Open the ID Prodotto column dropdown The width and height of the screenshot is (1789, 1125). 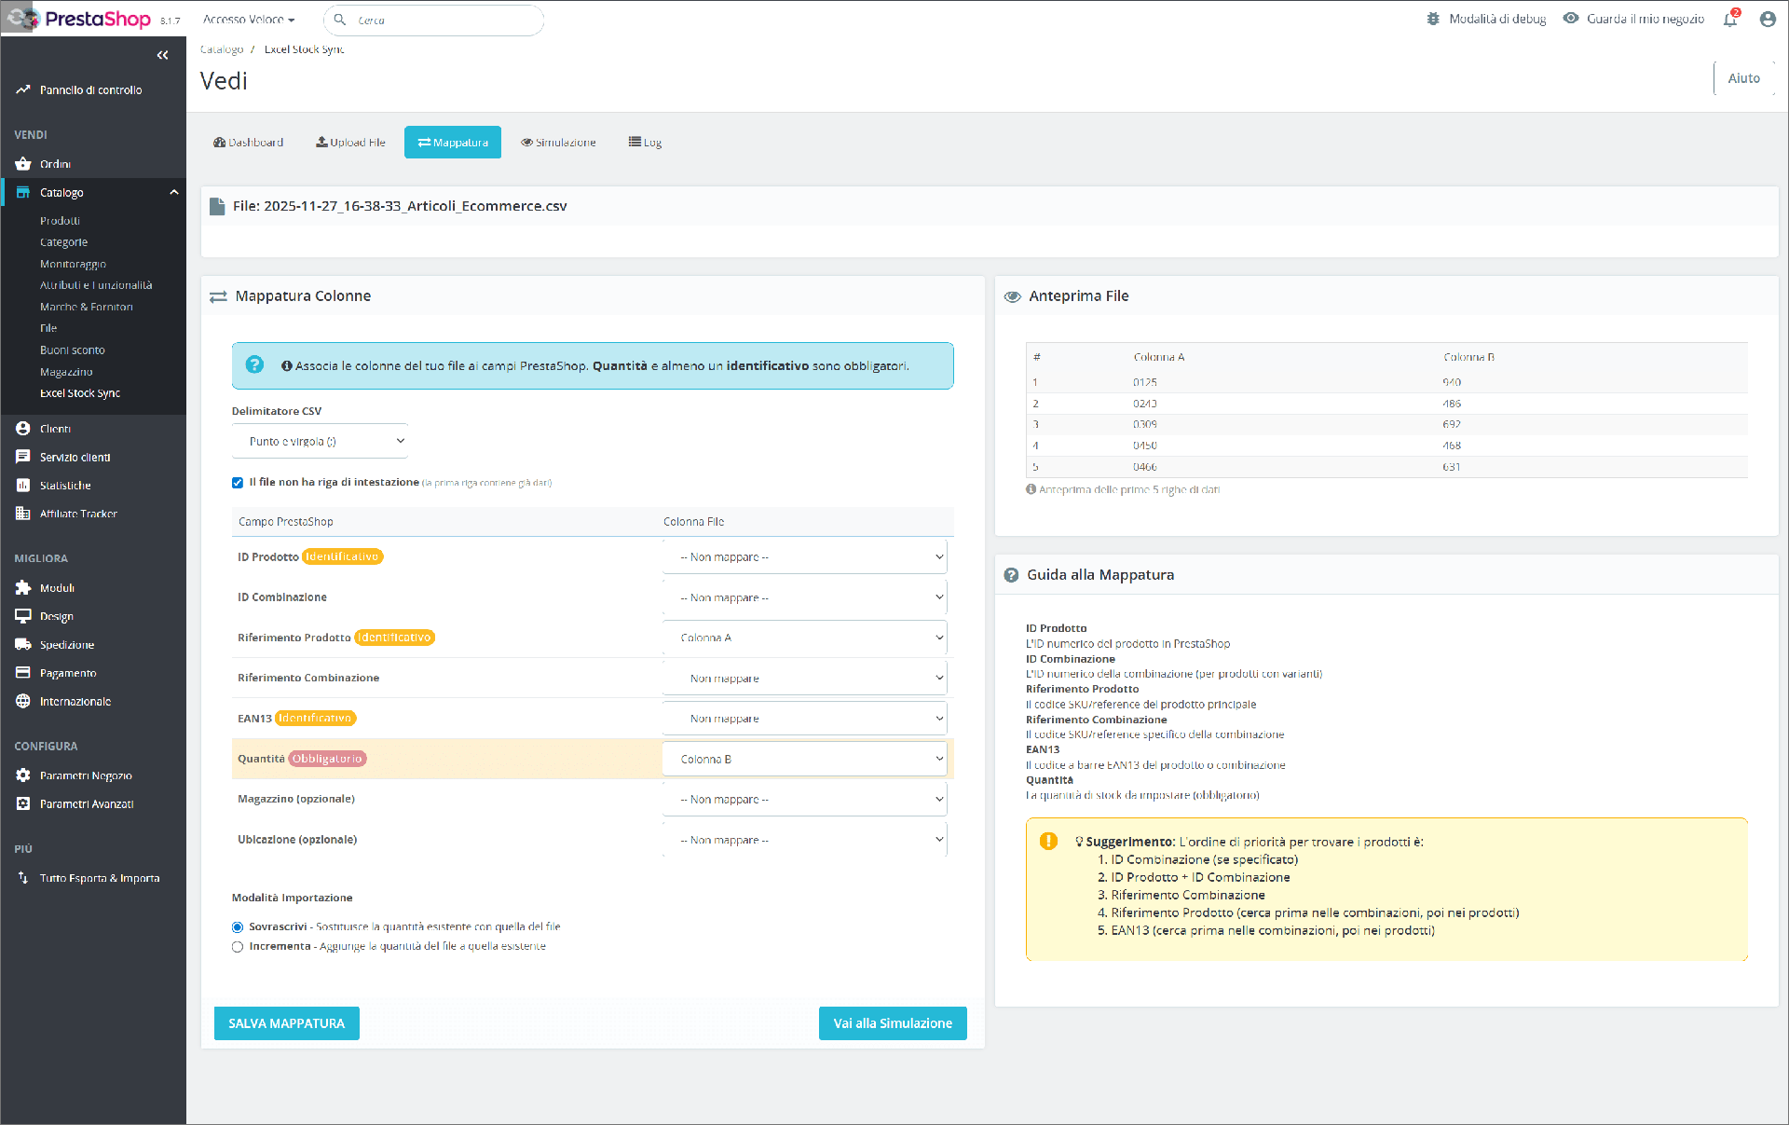(804, 557)
